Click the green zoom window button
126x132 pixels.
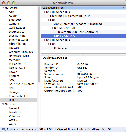tap(14, 3)
